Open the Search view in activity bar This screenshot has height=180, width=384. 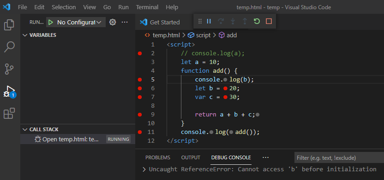click(9, 47)
